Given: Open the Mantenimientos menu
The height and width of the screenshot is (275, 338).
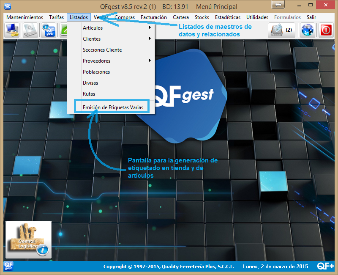Looking at the screenshot, I should 25,17.
